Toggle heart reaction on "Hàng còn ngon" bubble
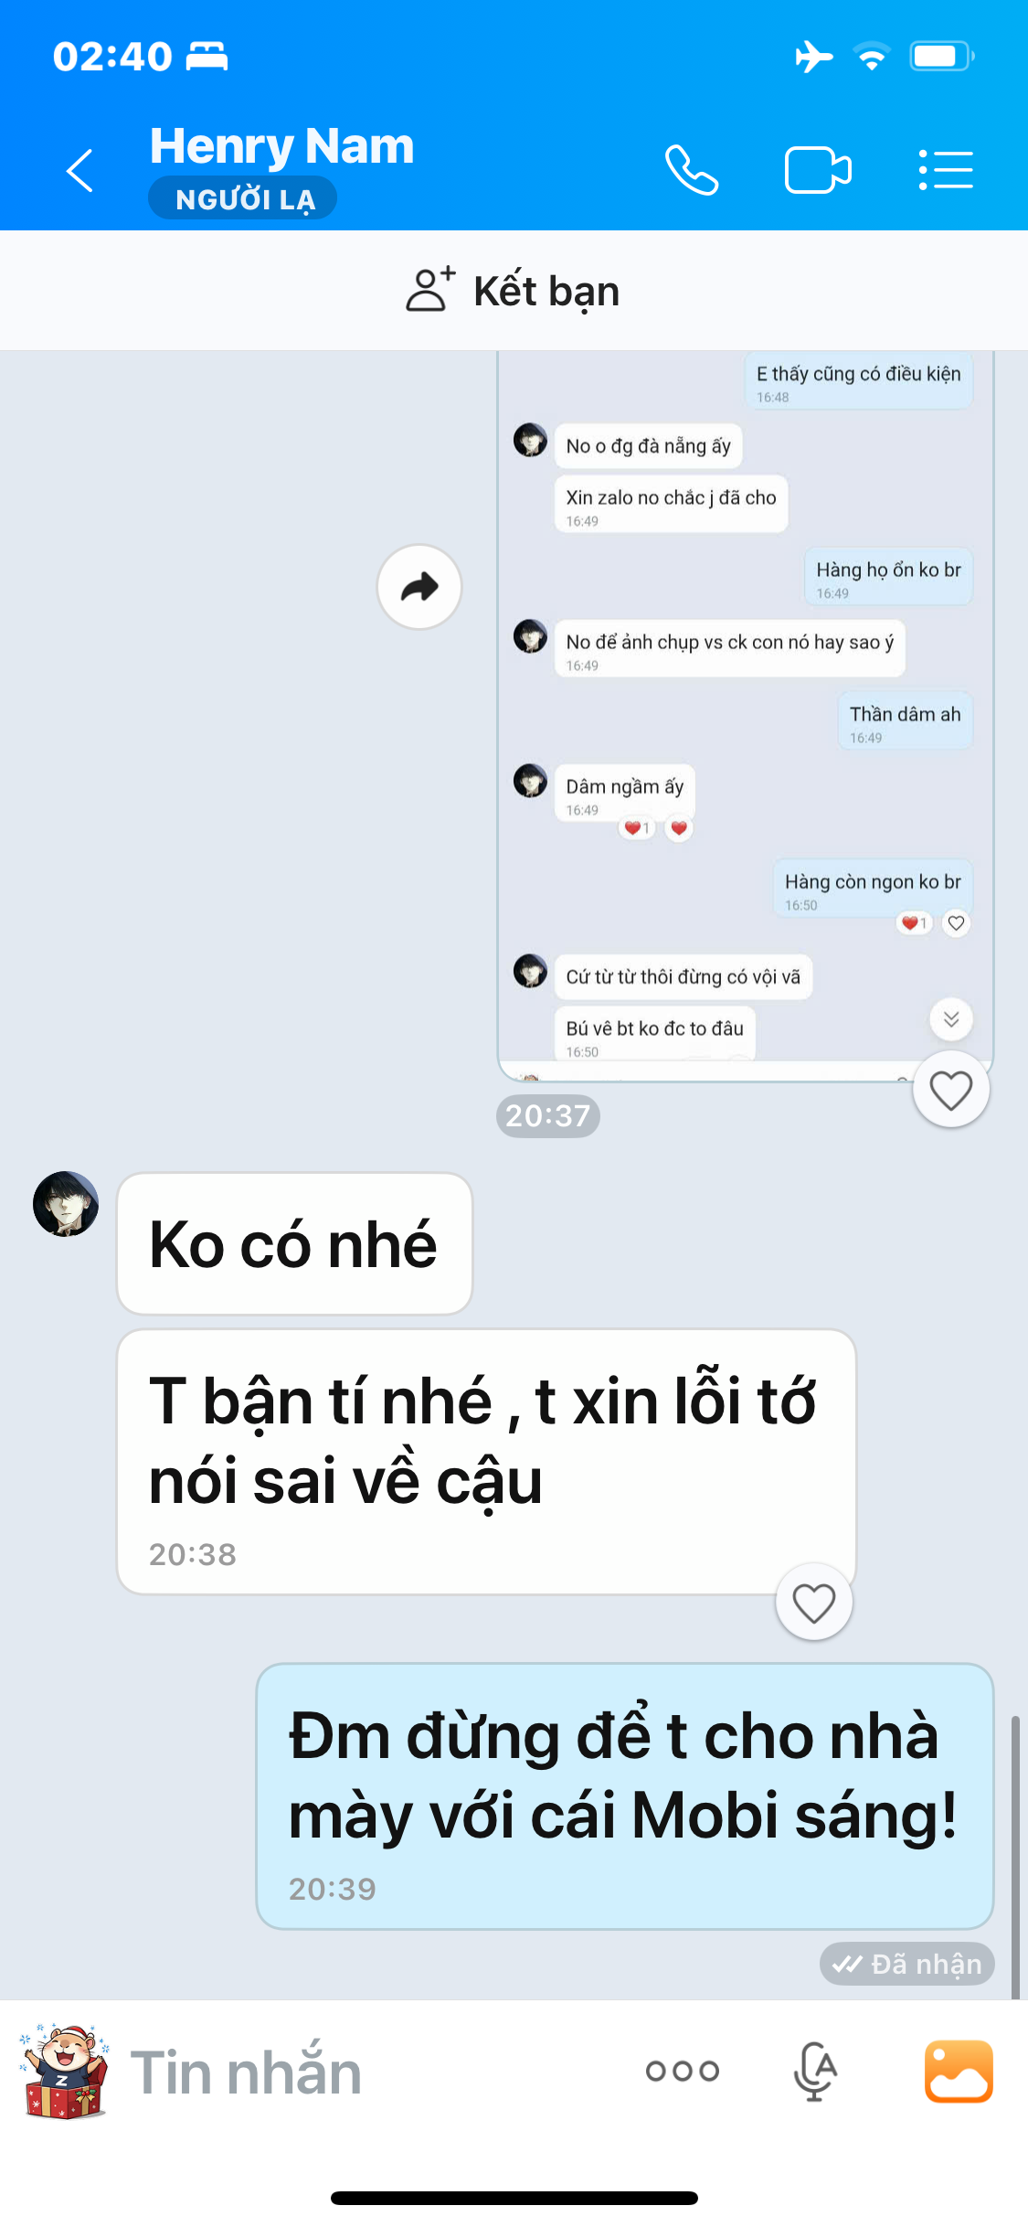Image resolution: width=1028 pixels, height=2227 pixels. coord(956,923)
